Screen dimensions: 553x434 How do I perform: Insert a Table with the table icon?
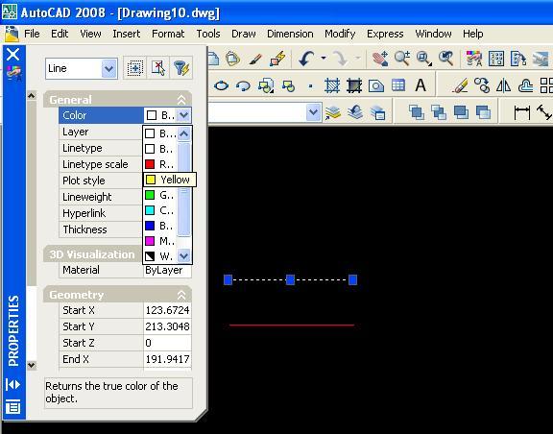point(398,85)
